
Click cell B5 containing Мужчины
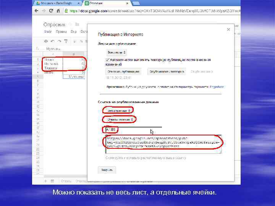(74, 77)
